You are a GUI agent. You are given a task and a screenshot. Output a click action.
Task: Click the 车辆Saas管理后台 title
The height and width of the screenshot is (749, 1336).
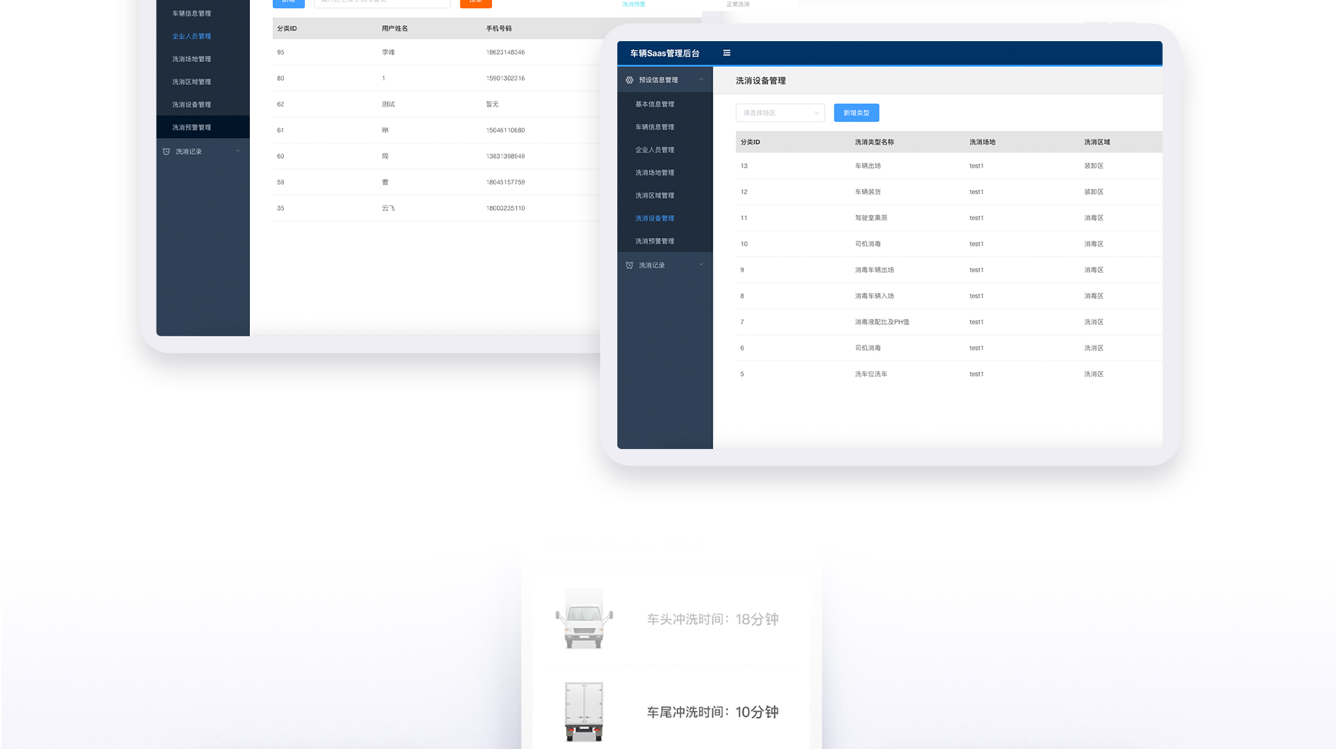pyautogui.click(x=665, y=54)
